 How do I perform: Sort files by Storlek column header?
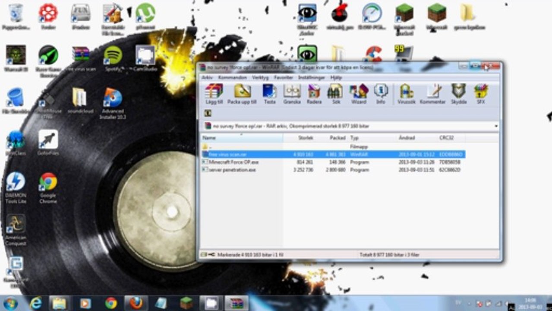(300, 138)
